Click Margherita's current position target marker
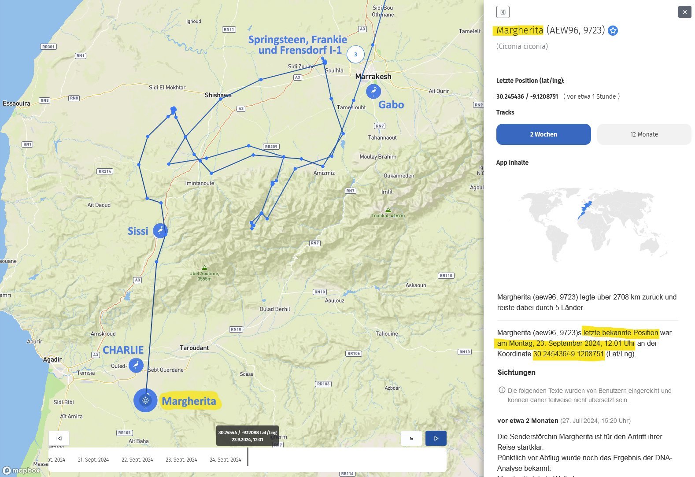This screenshot has width=695, height=477. tap(145, 400)
